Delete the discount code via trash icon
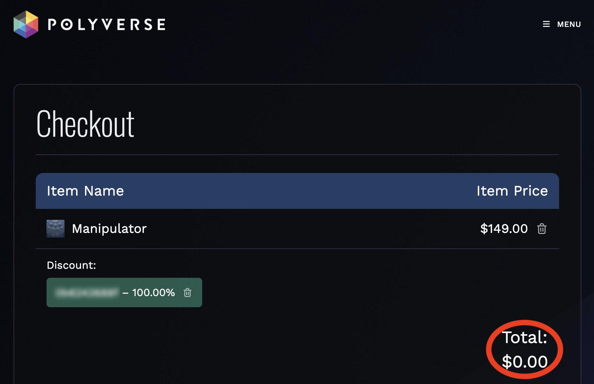This screenshot has width=594, height=384. tap(187, 292)
